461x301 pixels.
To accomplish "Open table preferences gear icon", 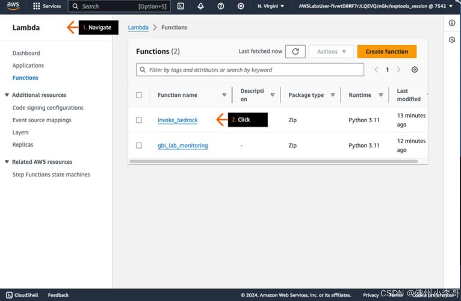I will [x=414, y=70].
